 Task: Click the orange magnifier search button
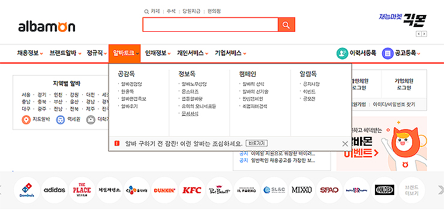click(286, 25)
